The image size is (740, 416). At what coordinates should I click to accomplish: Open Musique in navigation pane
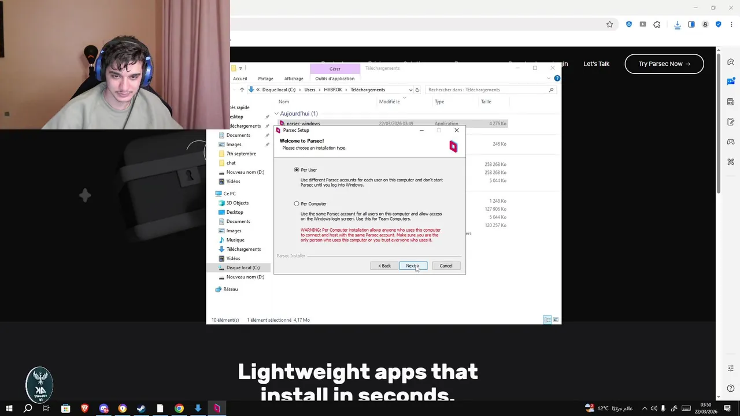pos(235,240)
